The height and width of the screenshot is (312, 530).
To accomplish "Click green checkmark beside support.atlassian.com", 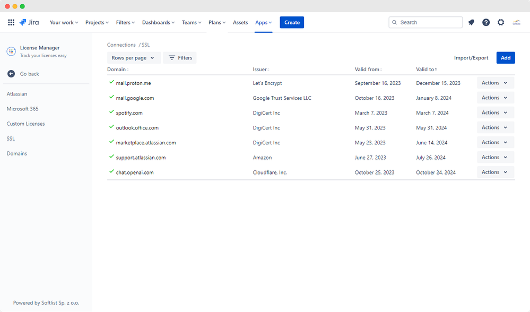I will point(111,157).
